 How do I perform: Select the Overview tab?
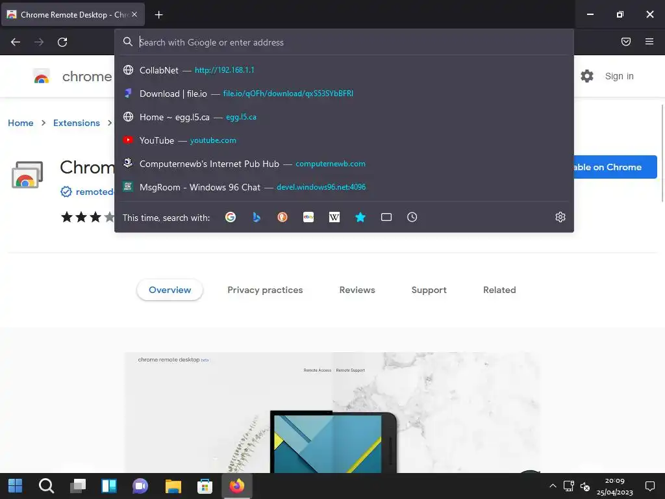169,290
